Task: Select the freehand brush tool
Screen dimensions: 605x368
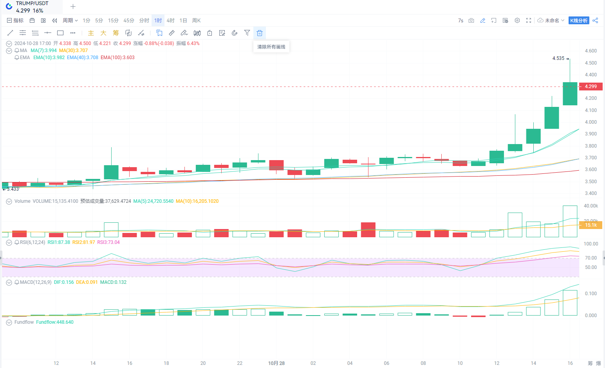Action: click(184, 33)
